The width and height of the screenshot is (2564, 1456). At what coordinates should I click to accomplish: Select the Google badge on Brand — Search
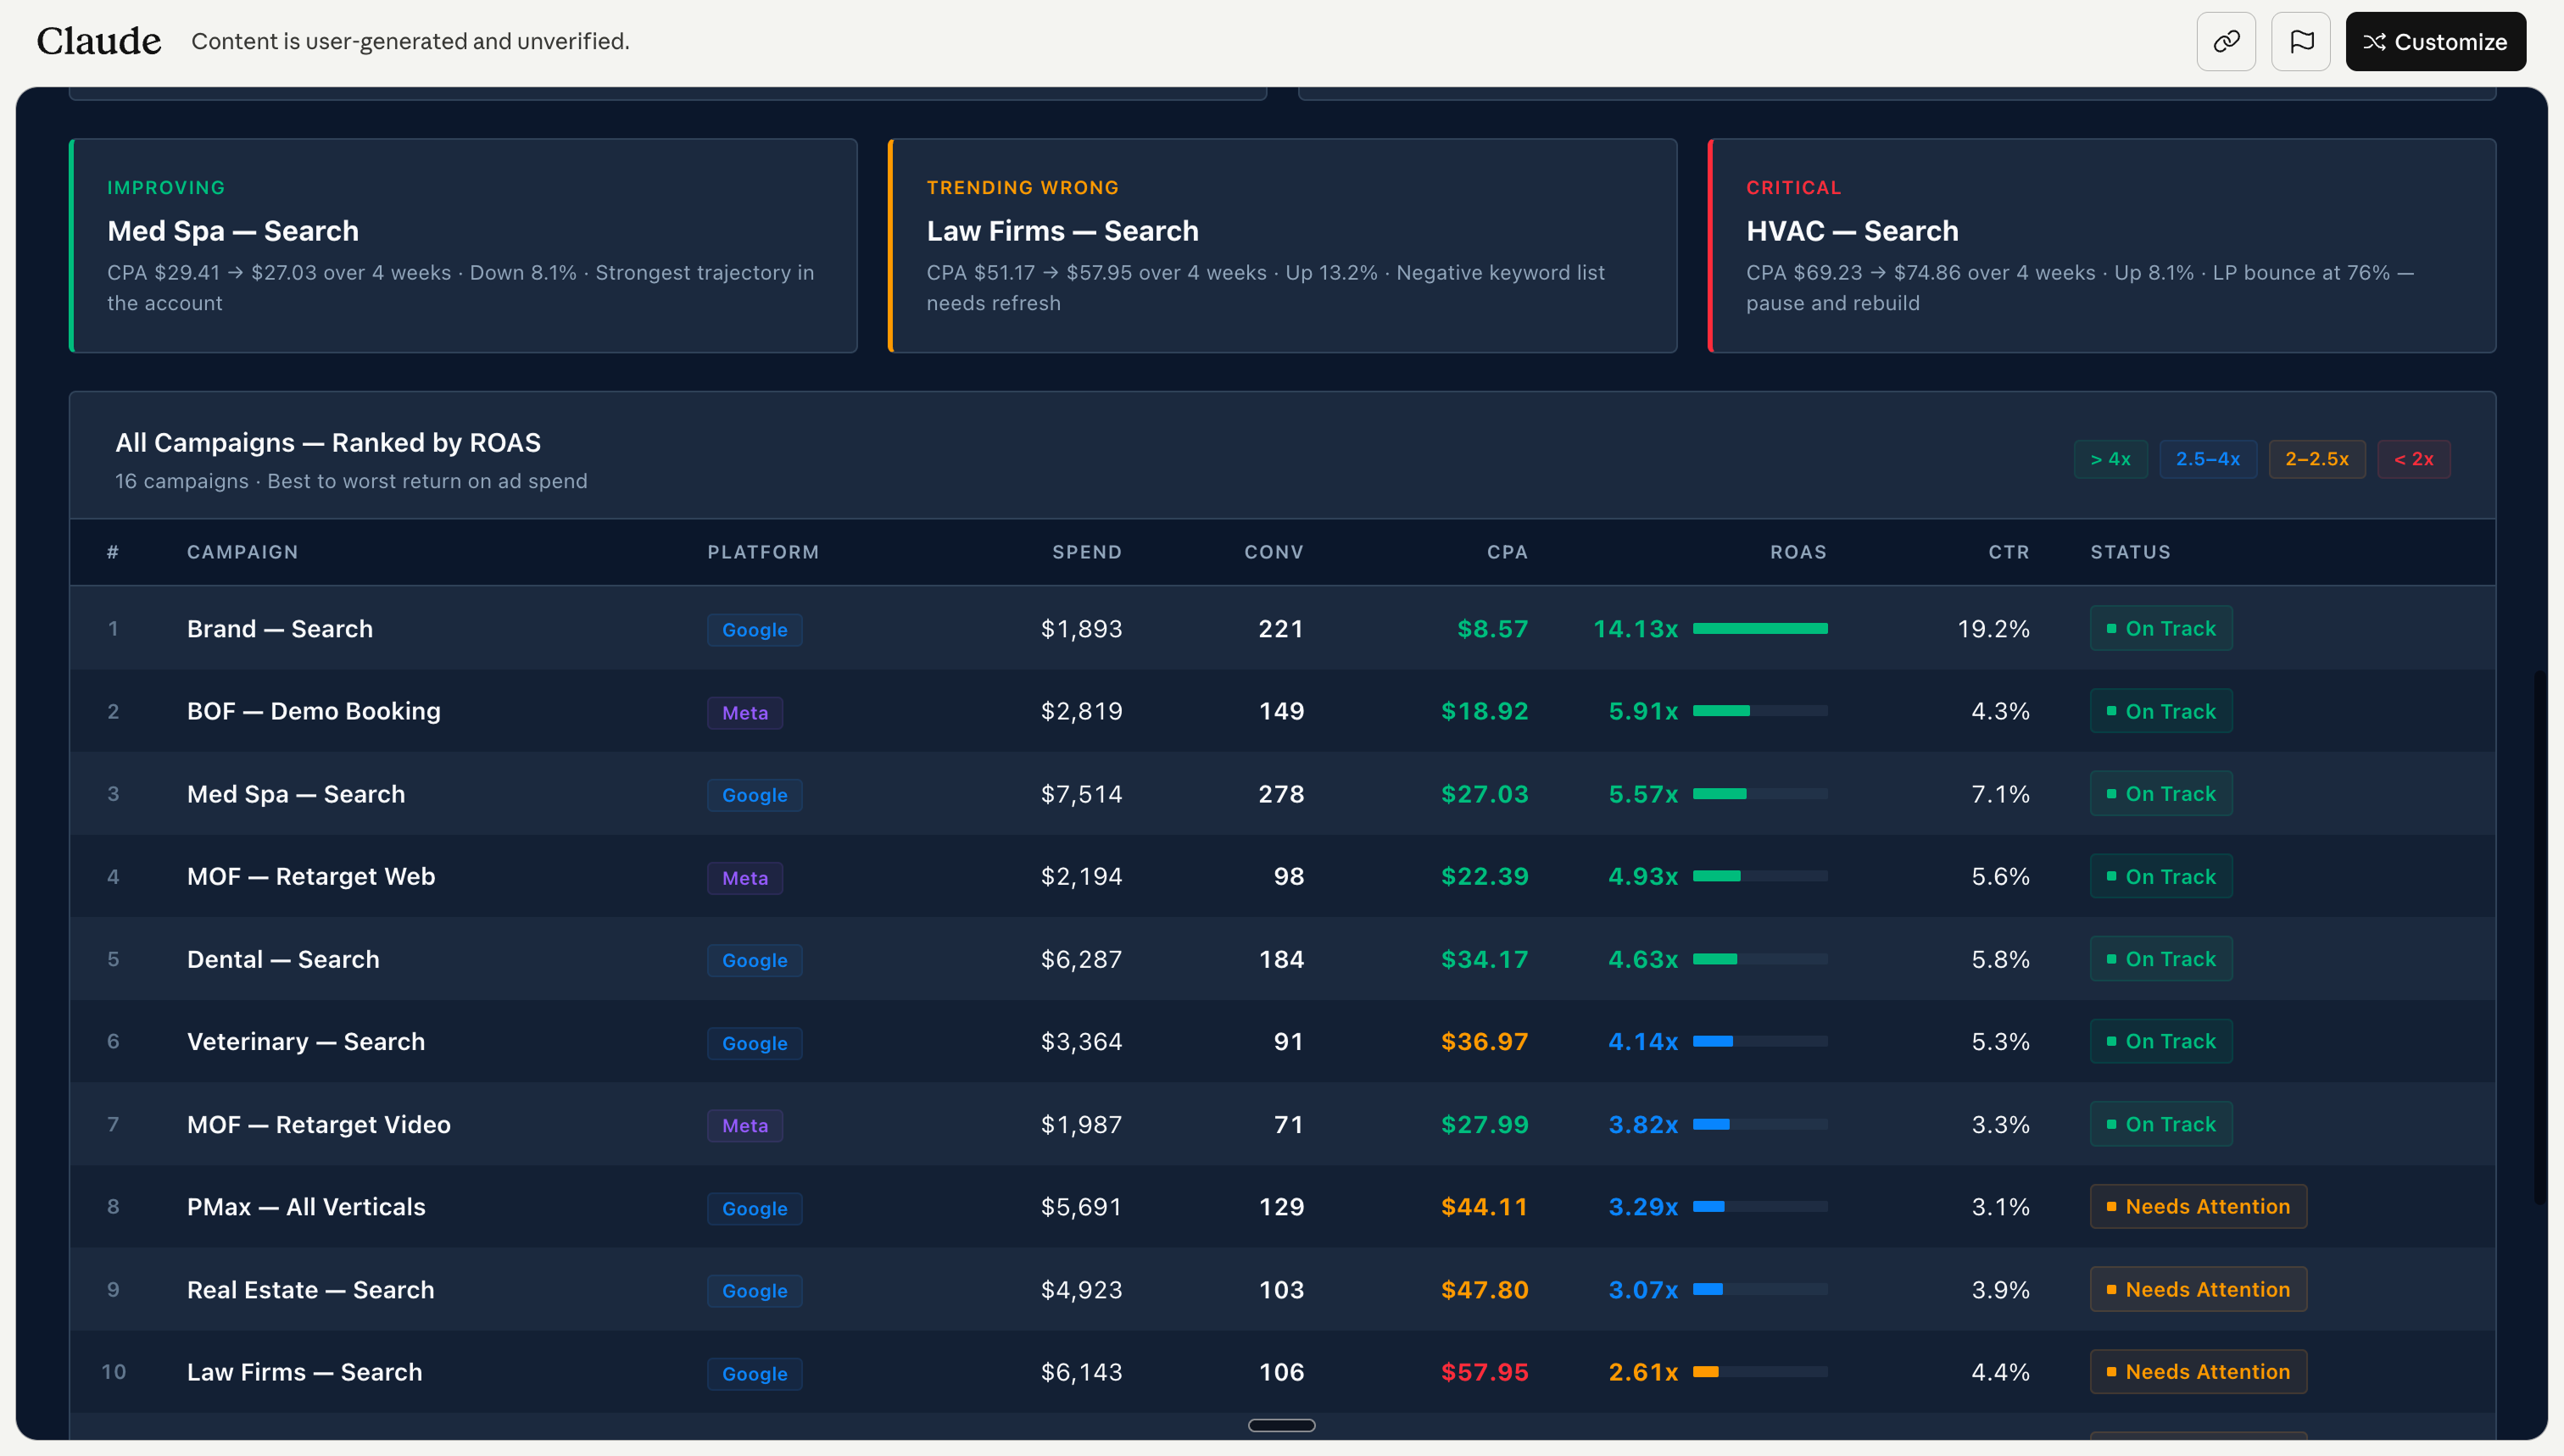(x=755, y=629)
